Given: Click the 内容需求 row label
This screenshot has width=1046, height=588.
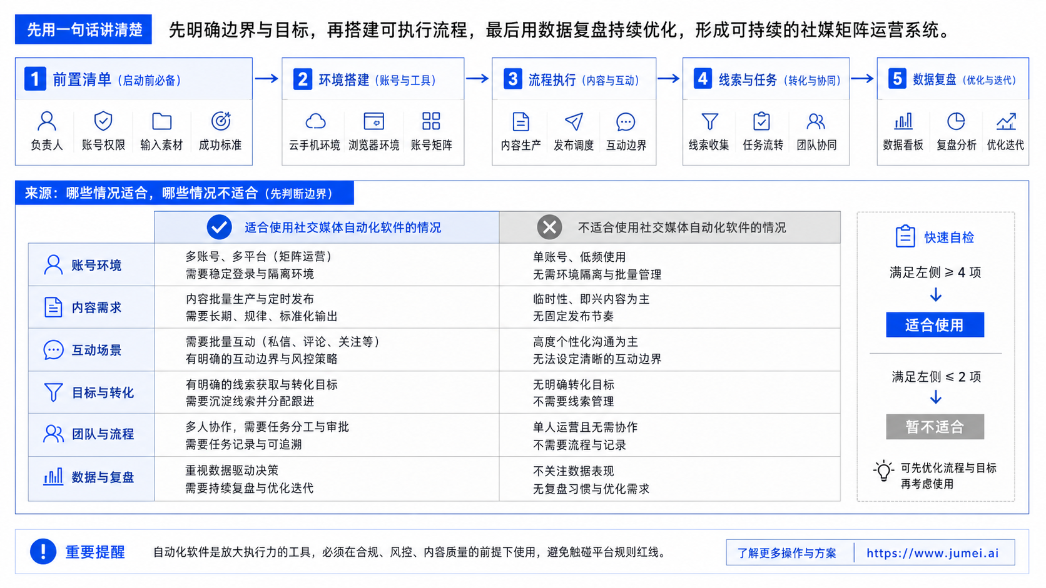Looking at the screenshot, I should tap(96, 307).
